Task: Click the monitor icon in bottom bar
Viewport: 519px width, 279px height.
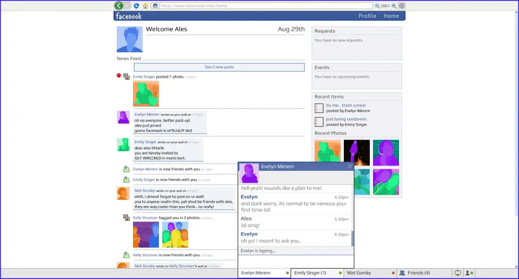Action: click(x=457, y=273)
